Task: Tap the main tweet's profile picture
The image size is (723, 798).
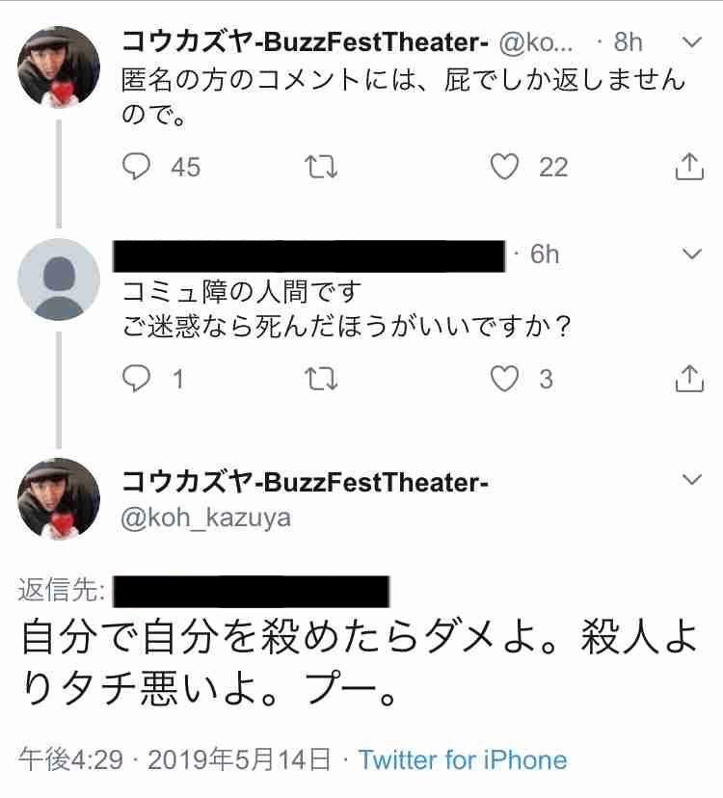Action: (x=59, y=498)
